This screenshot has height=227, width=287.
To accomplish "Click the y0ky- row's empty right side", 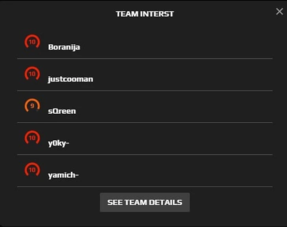I will 197,140.
